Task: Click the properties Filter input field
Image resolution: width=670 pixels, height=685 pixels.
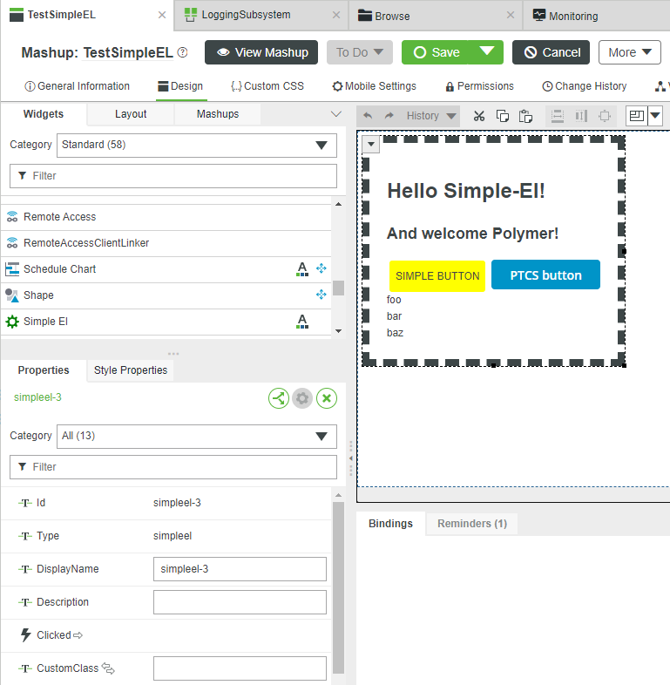Action: (x=173, y=467)
